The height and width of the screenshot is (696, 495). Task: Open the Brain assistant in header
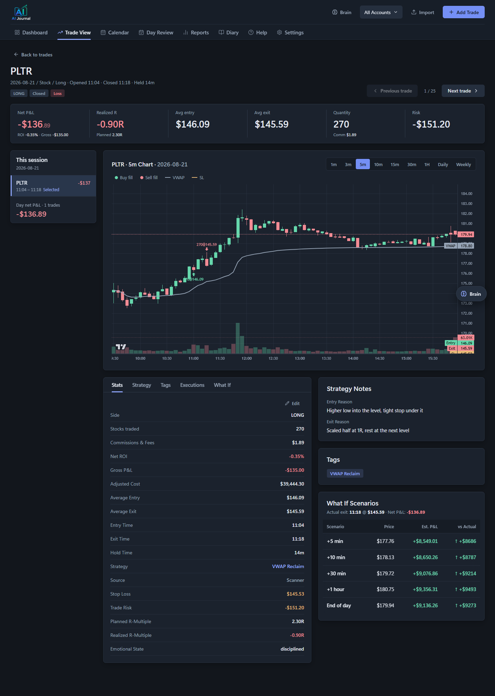[x=342, y=12]
